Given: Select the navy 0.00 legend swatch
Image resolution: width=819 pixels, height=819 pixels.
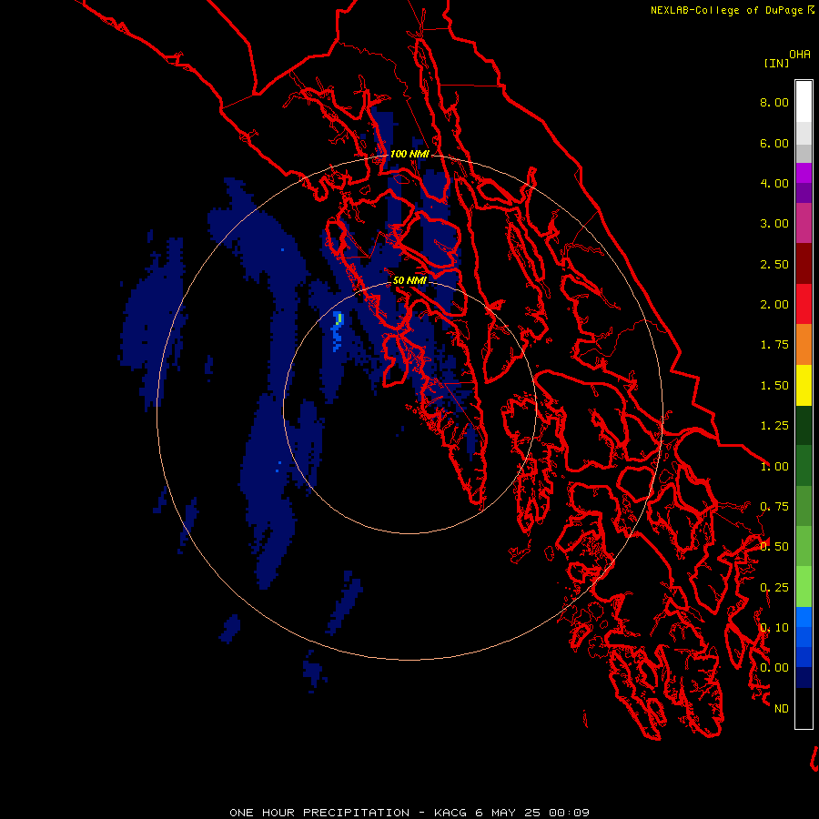Looking at the screenshot, I should (x=804, y=678).
